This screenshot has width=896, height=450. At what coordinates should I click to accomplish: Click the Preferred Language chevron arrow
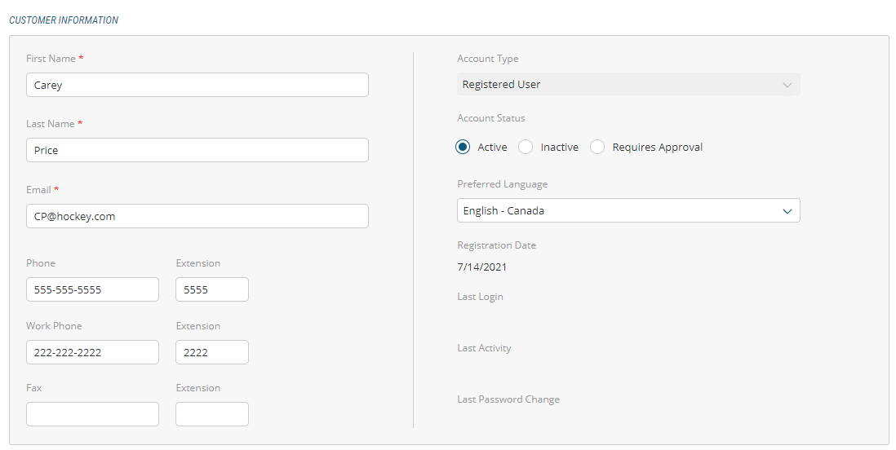(787, 211)
